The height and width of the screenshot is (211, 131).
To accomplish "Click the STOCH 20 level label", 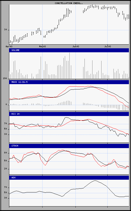I will click(x=5, y=169).
